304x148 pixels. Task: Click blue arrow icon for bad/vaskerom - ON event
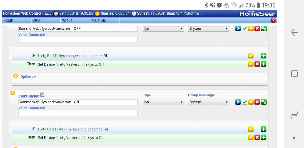tap(238, 102)
